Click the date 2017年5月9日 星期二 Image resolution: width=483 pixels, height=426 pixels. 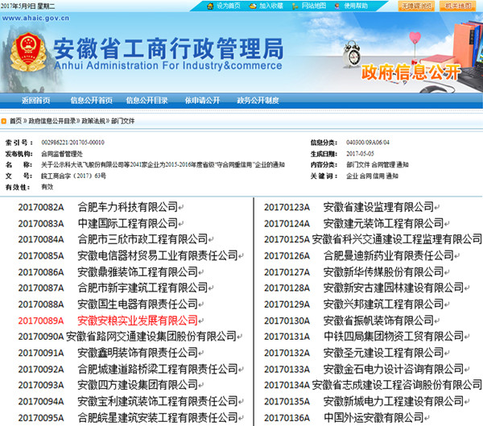pos(27,6)
